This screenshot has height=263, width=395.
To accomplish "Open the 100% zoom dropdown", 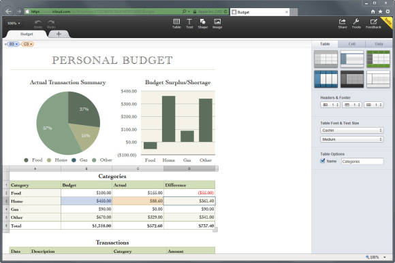I will point(14,23).
